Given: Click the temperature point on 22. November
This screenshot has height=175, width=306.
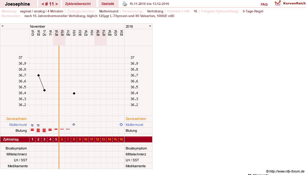Looking at the screenshot, I should 74,93.
